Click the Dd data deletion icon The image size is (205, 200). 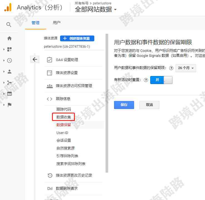(50, 189)
